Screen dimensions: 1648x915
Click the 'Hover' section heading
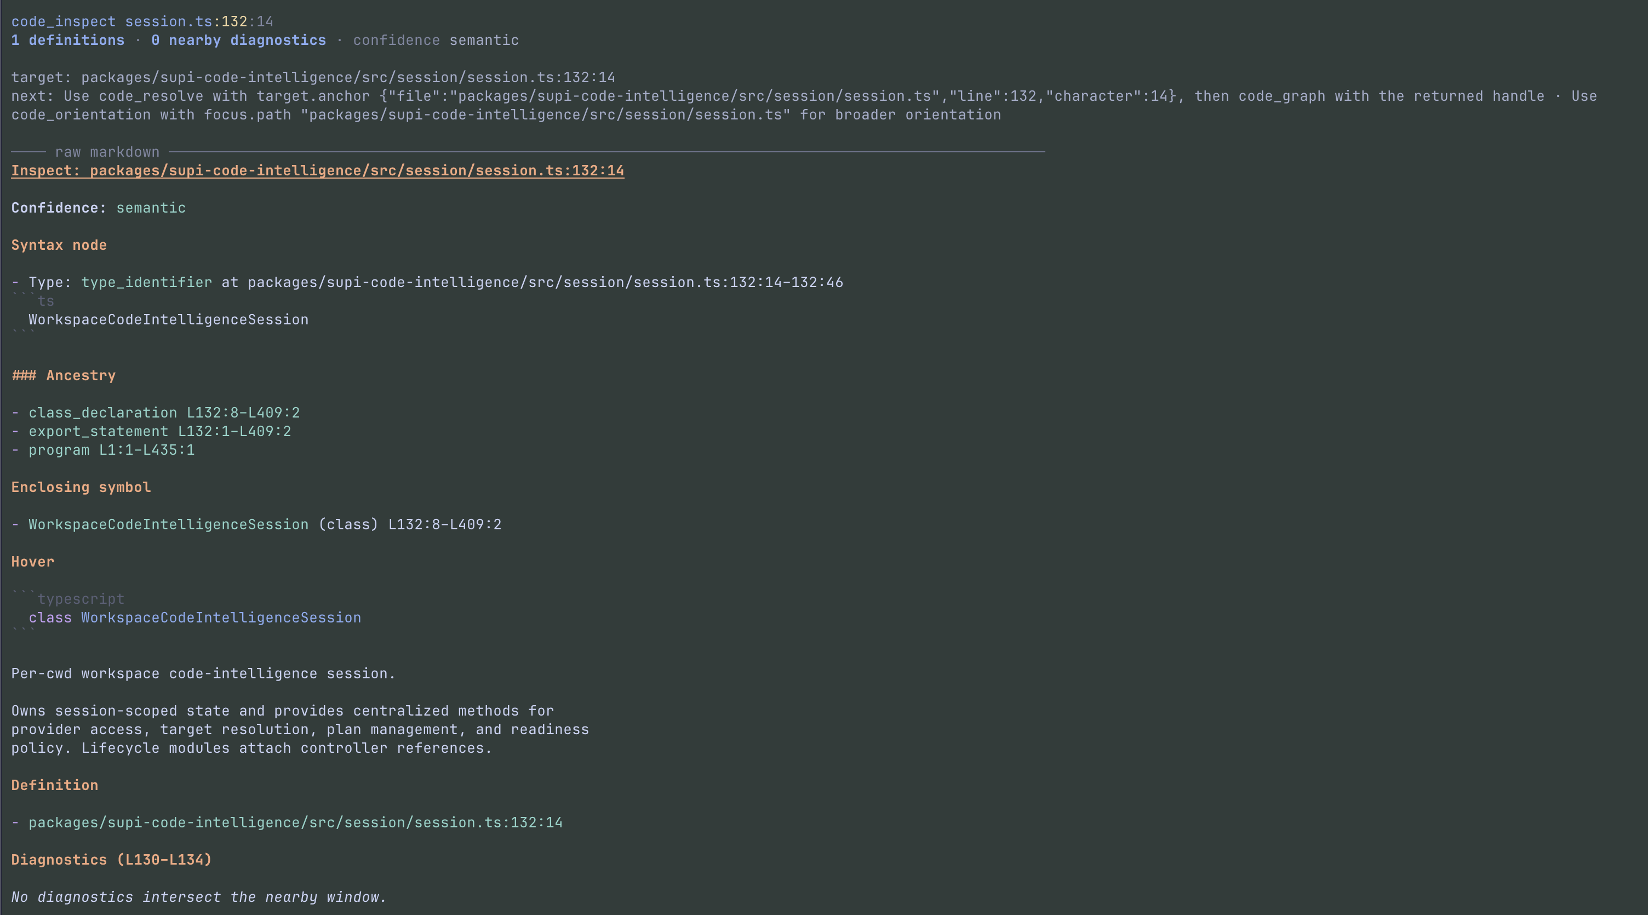point(33,562)
